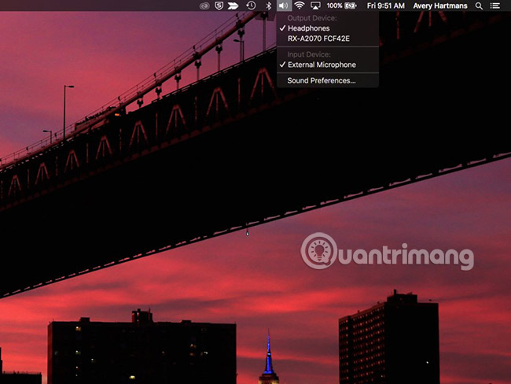The image size is (511, 384).
Task: Click the Input Device section header
Action: (310, 55)
